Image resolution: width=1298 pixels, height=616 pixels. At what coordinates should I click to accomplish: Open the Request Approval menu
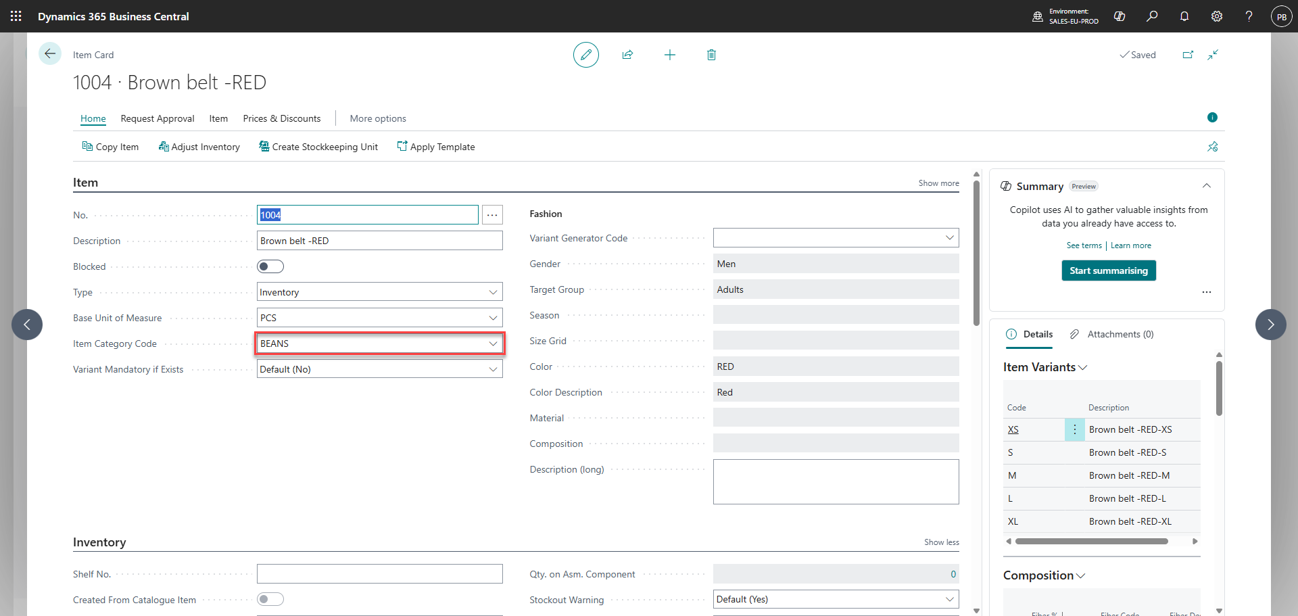point(158,118)
